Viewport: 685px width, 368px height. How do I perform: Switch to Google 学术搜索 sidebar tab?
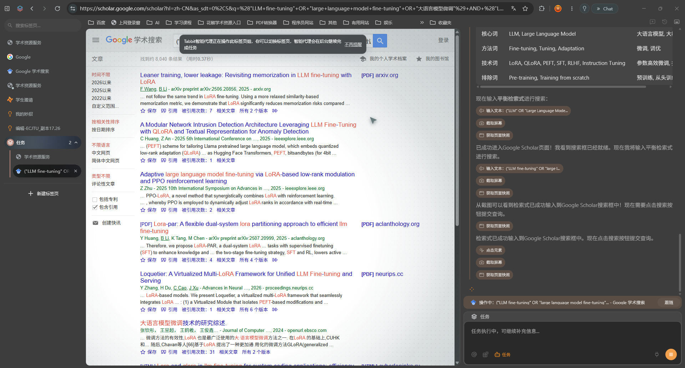tap(43, 71)
